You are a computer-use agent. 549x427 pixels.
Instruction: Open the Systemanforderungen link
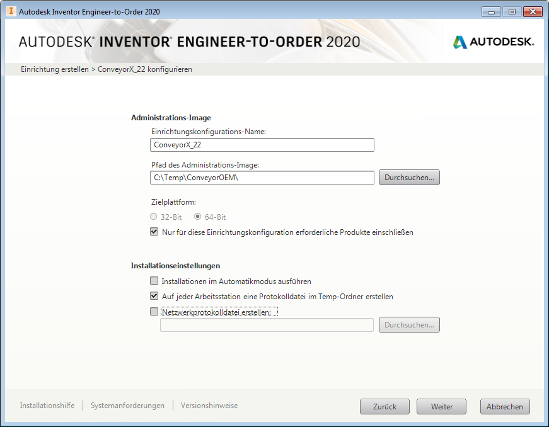pos(127,406)
